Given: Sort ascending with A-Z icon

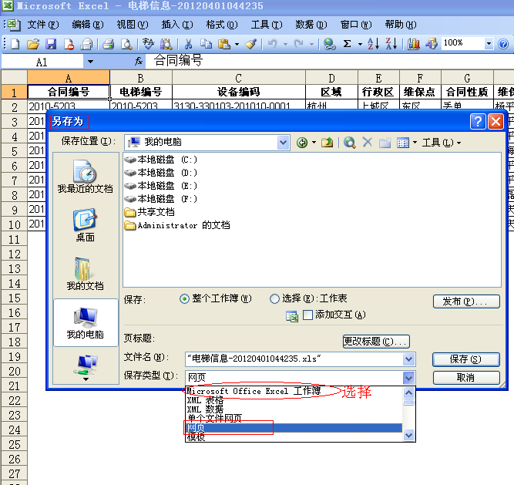Looking at the screenshot, I should click(374, 44).
